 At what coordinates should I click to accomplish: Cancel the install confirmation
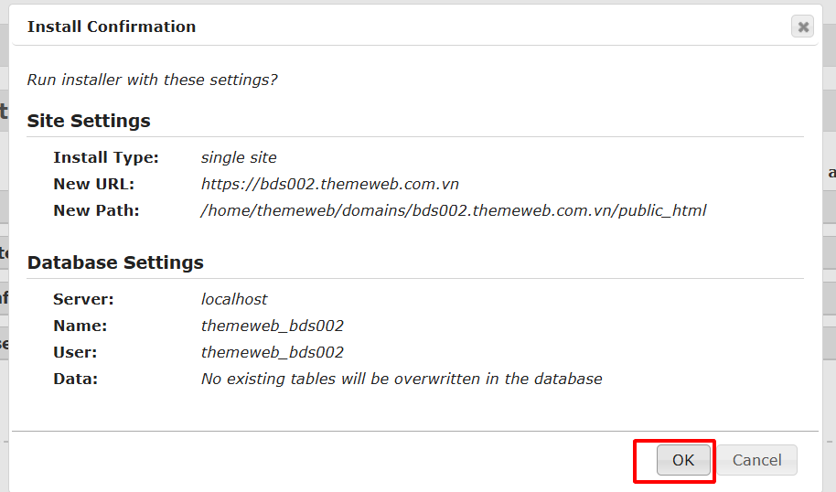click(756, 460)
